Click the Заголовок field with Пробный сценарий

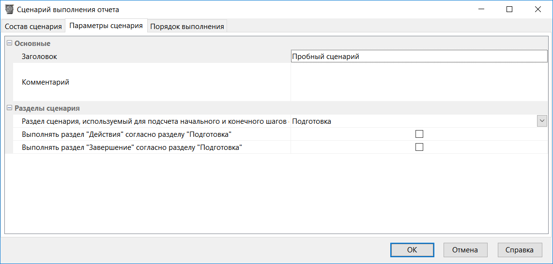point(419,56)
